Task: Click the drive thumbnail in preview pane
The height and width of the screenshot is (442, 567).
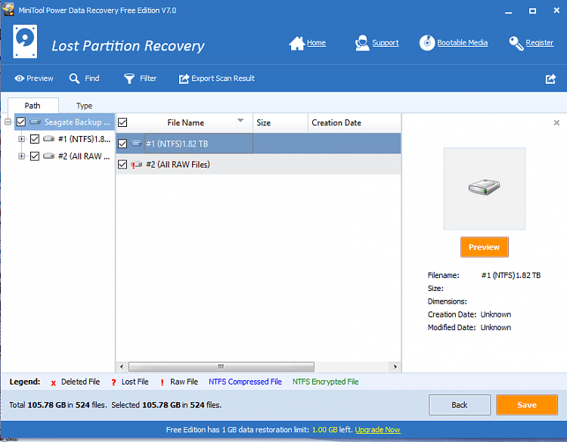Action: 484,187
